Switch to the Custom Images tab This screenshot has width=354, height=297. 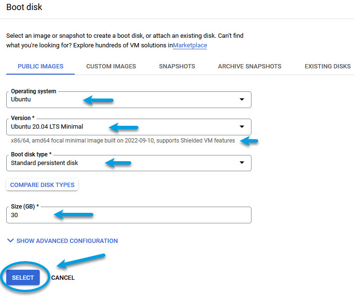111,66
